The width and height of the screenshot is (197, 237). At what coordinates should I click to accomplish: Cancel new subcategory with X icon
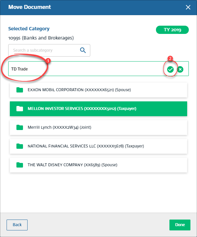pos(180,69)
